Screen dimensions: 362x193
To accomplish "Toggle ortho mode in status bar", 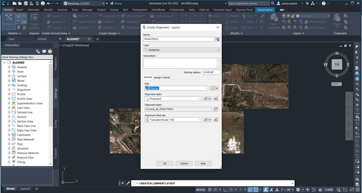I will pos(225,190).
